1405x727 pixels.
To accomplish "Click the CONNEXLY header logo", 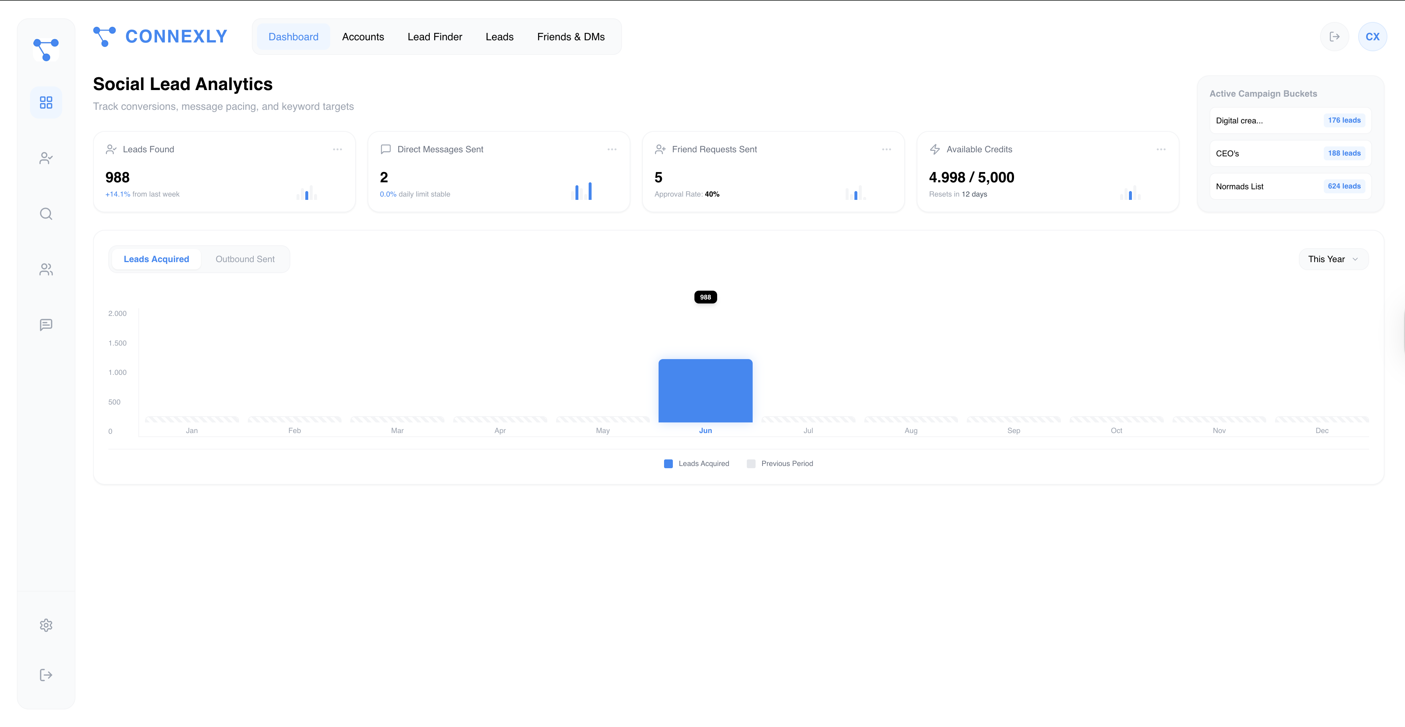I will tap(160, 37).
